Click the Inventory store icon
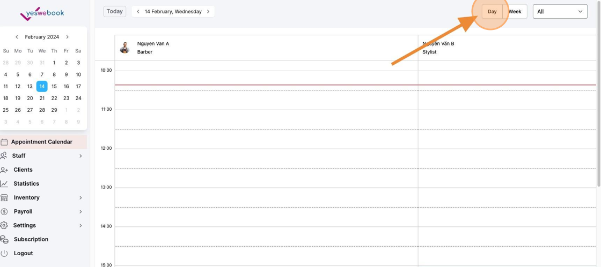 coord(4,198)
